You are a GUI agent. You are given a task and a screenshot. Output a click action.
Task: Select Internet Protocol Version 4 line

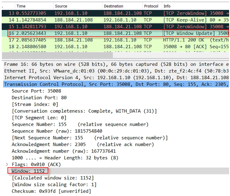pos(115,78)
